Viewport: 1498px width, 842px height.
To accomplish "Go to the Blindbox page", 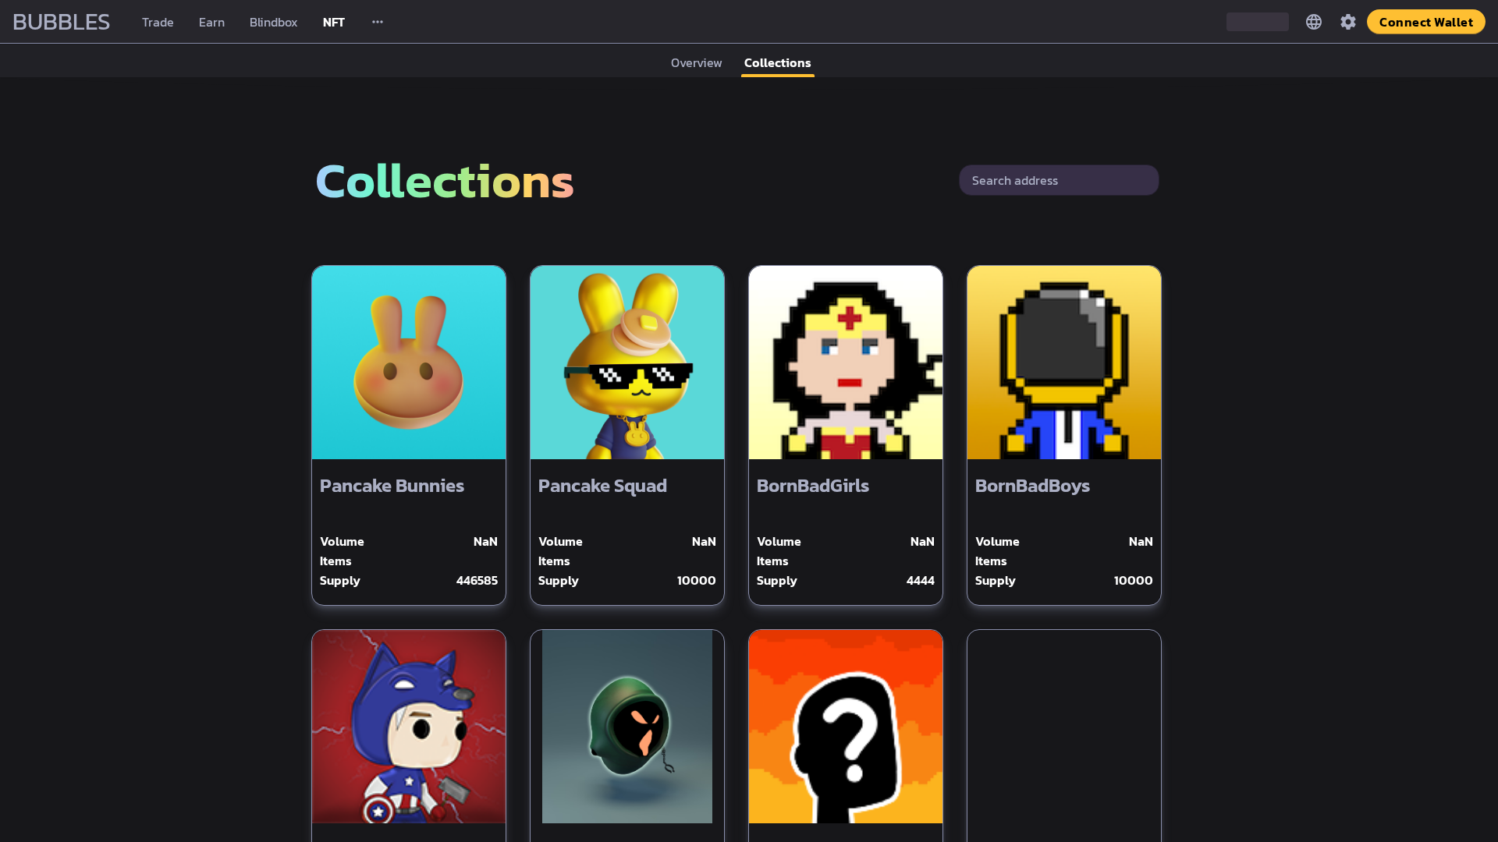I will (x=273, y=22).
